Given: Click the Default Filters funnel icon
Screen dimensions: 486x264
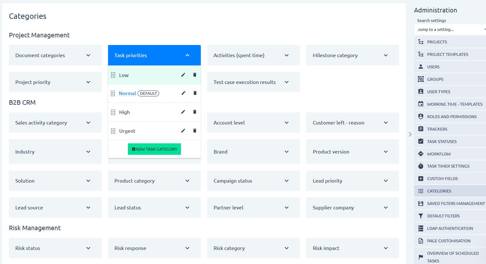Looking at the screenshot, I should pyautogui.click(x=421, y=216).
